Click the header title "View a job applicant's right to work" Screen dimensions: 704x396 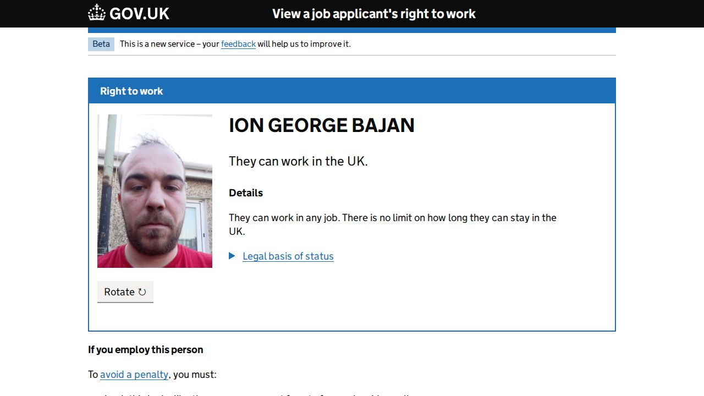373,14
